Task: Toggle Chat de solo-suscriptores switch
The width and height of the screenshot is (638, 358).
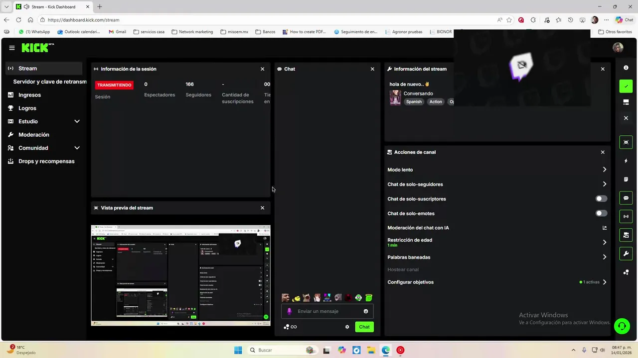Action: [x=602, y=199]
